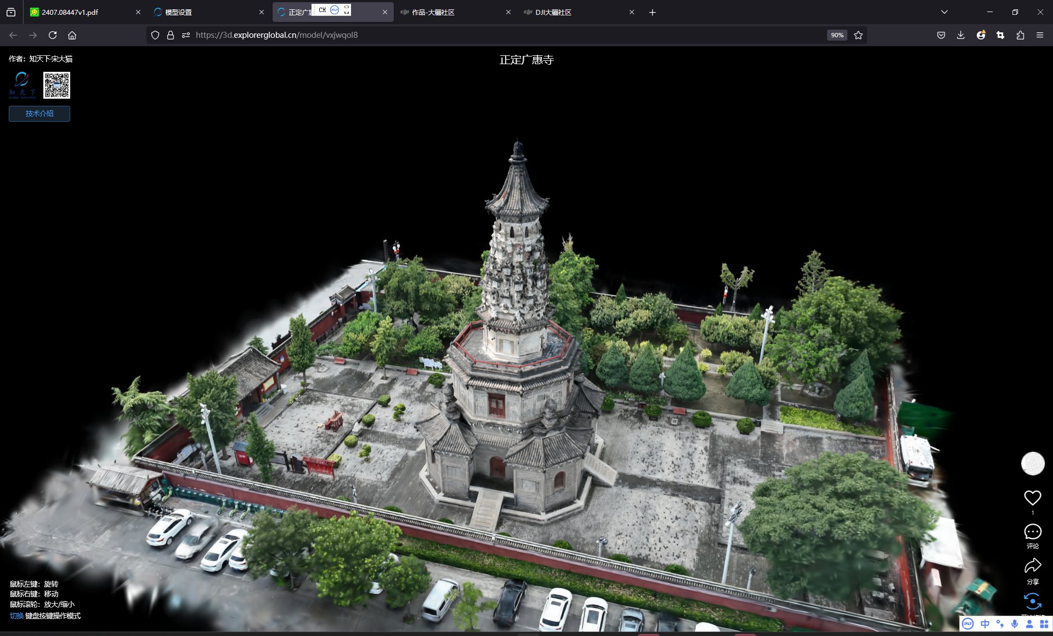Open the site permissions icon in address bar
Image resolution: width=1053 pixels, height=636 pixels.
[186, 35]
